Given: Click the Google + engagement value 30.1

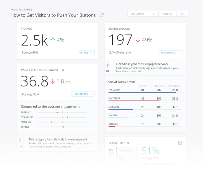Looking at the screenshot, I should tap(175, 124).
